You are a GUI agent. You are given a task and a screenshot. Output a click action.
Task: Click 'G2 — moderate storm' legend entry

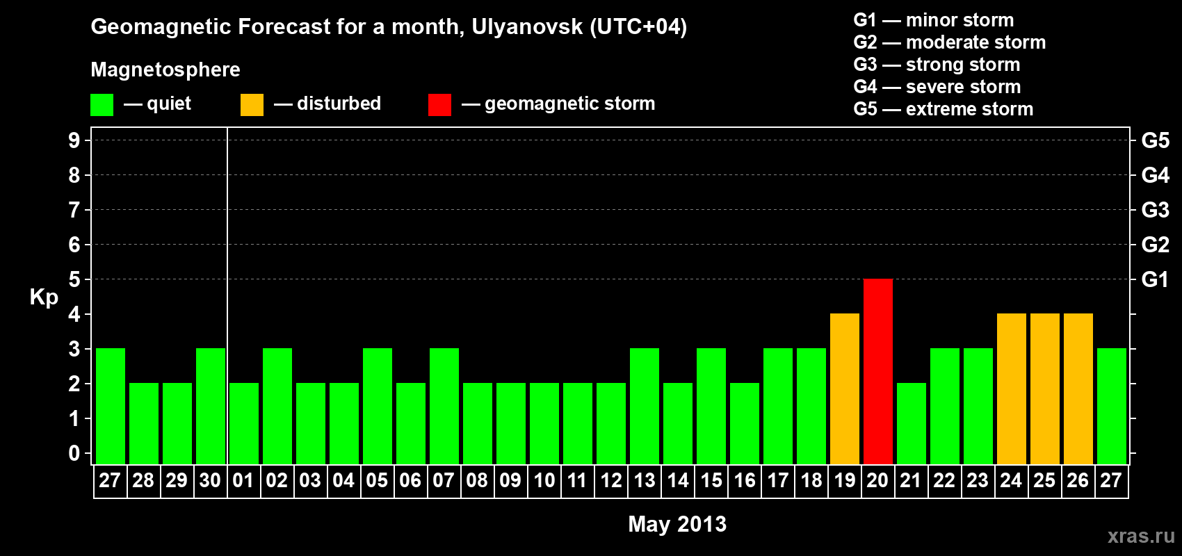(x=950, y=42)
